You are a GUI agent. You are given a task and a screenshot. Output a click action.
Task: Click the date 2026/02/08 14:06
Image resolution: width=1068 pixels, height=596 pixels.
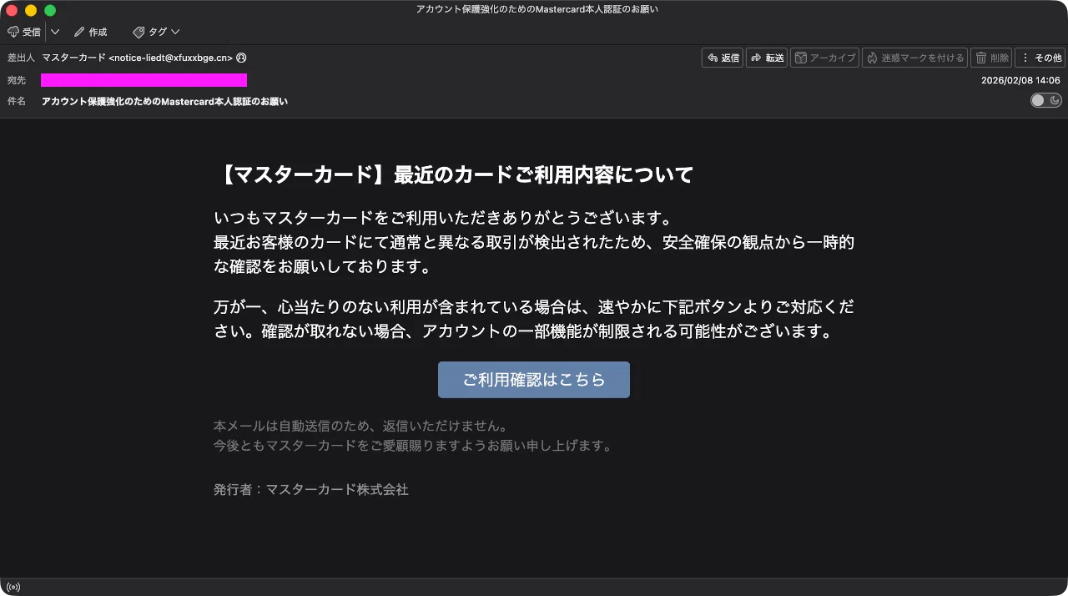pyautogui.click(x=1020, y=80)
